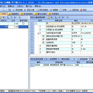This screenshot has height=93, width=93.
Task: Click the 15 value for 管路风量损耗
Action: click(87, 46)
